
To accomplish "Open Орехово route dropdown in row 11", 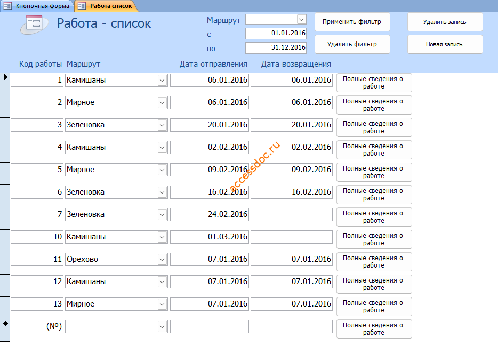I will click(x=162, y=260).
